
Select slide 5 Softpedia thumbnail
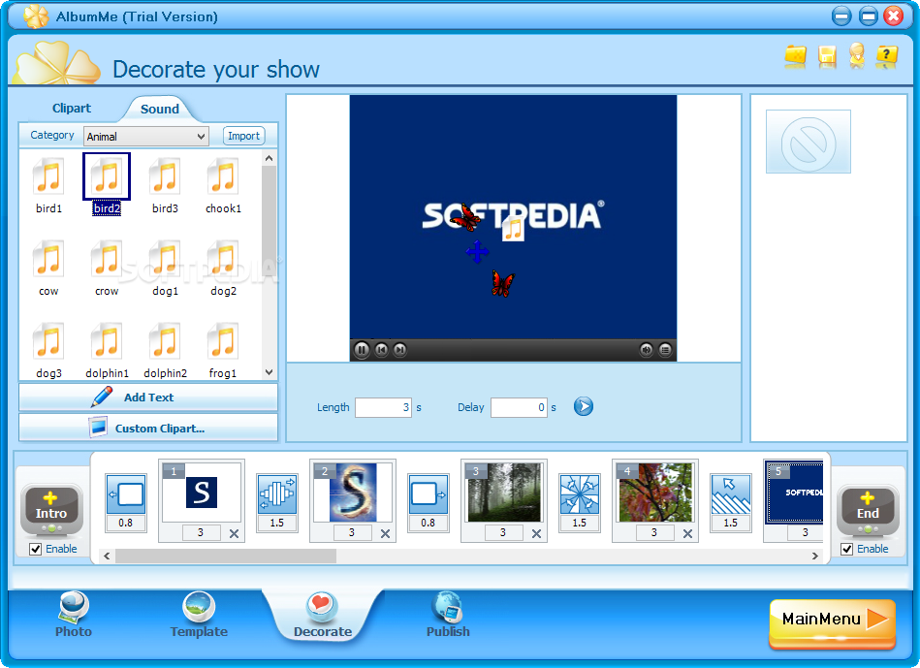click(x=795, y=492)
